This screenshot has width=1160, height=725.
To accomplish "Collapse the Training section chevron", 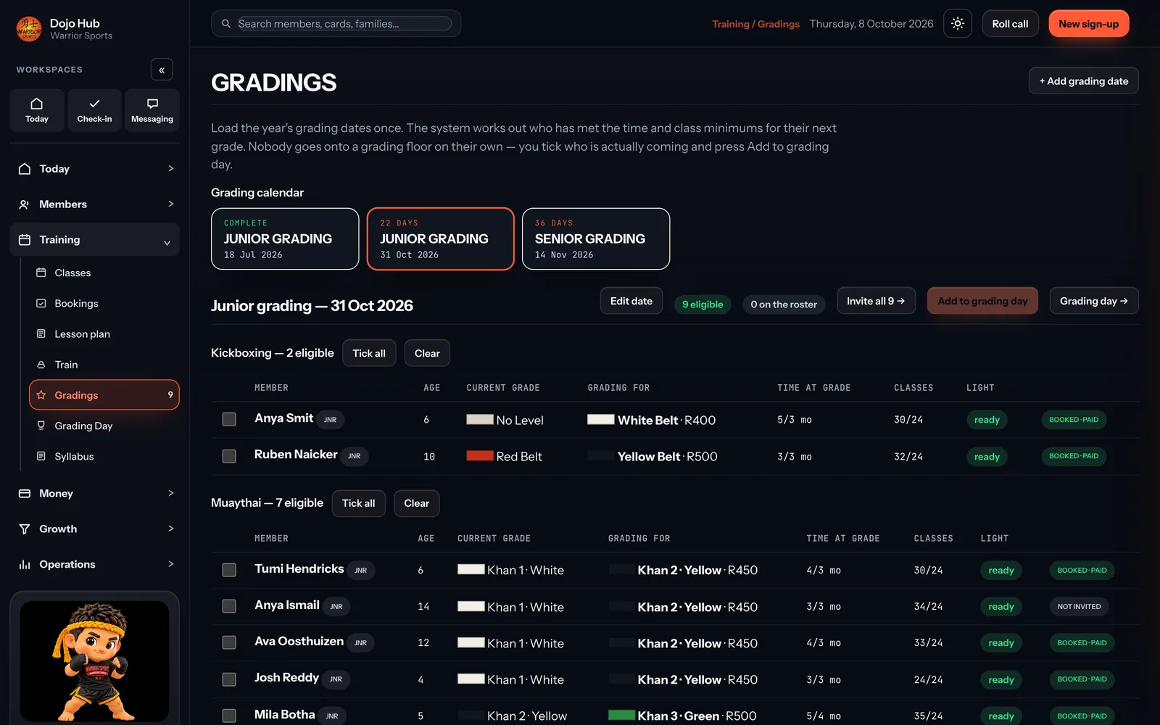I will pyautogui.click(x=167, y=243).
